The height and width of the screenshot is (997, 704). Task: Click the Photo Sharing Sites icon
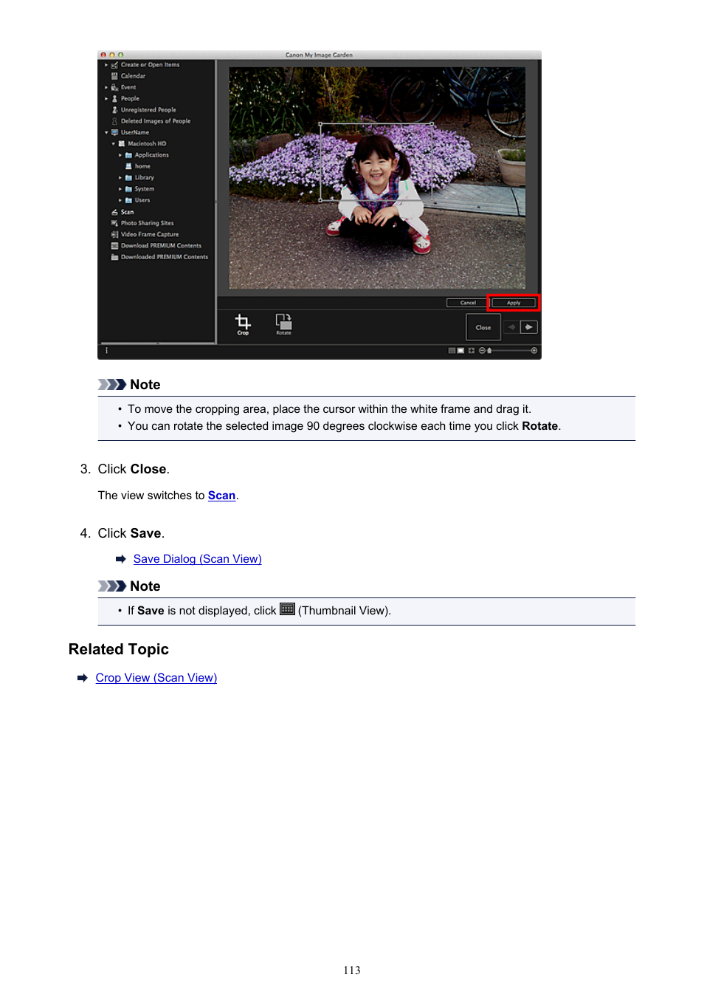pos(114,223)
